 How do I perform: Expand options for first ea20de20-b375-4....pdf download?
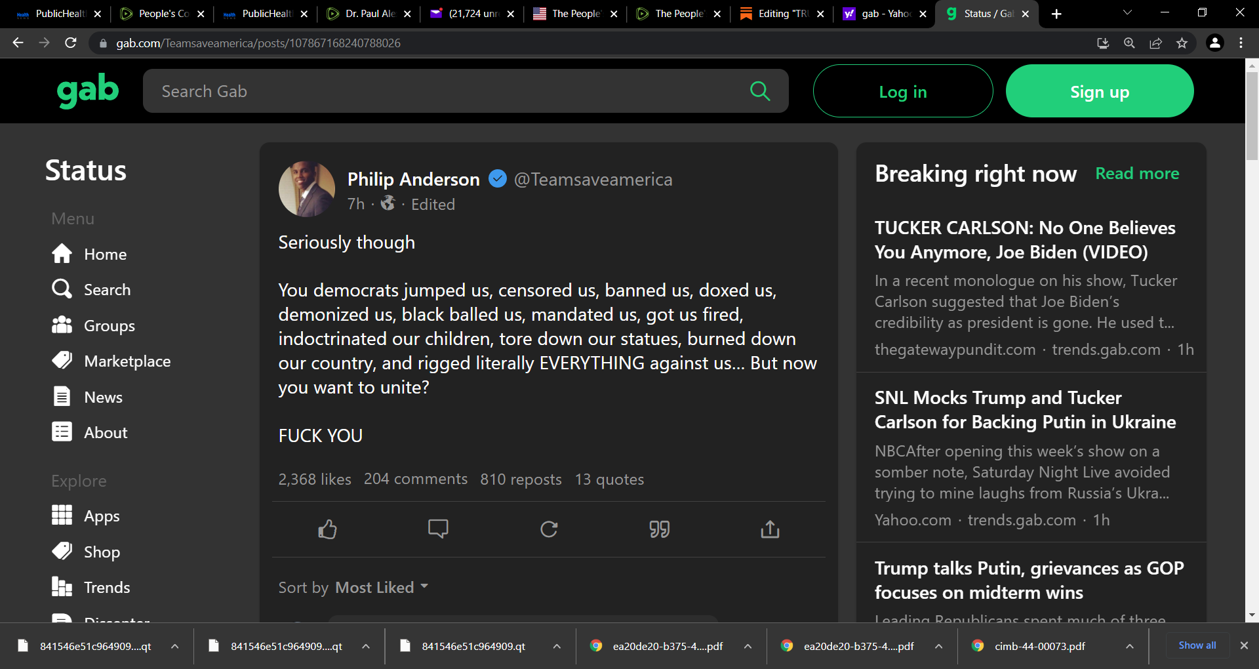(748, 646)
